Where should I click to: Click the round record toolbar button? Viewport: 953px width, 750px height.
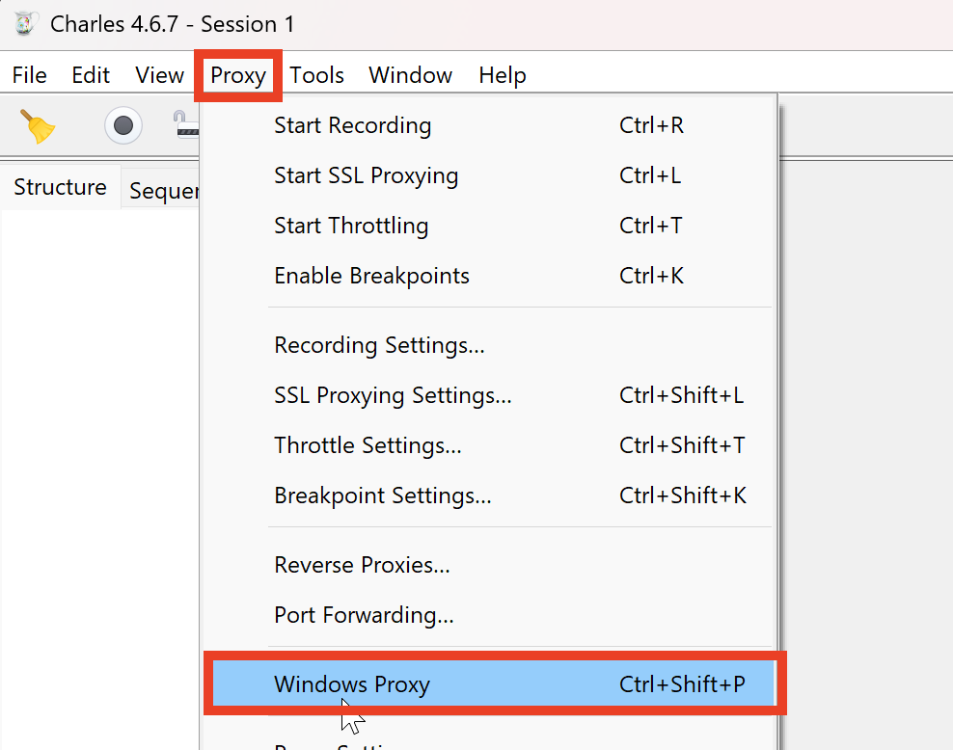coord(123,125)
